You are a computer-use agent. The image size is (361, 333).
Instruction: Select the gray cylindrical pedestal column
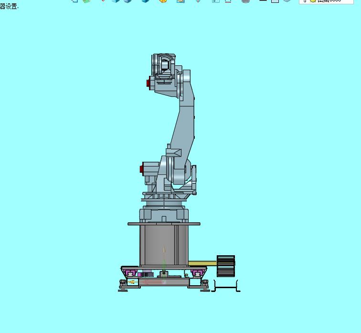pyautogui.click(x=164, y=245)
